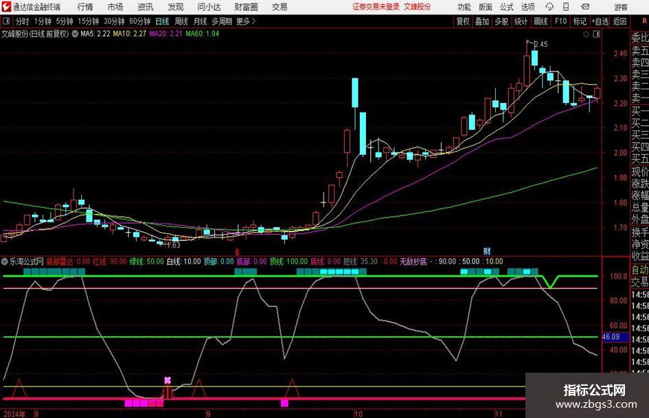649x418 pixels.
Task: Click the red $ marker on time axis
Action: coord(237,252)
